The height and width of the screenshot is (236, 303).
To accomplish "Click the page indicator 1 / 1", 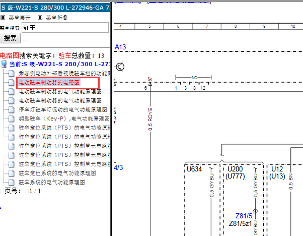I will [35, 191].
